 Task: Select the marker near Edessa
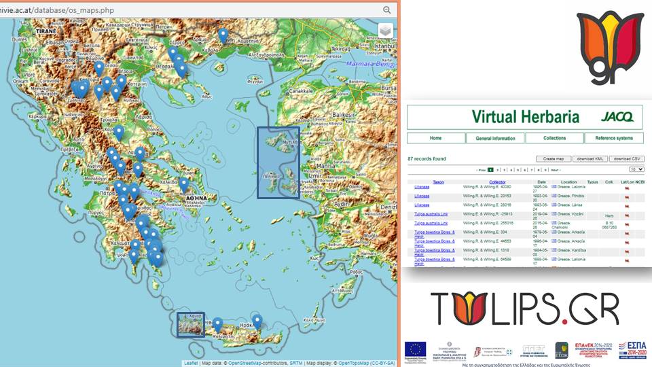click(99, 69)
